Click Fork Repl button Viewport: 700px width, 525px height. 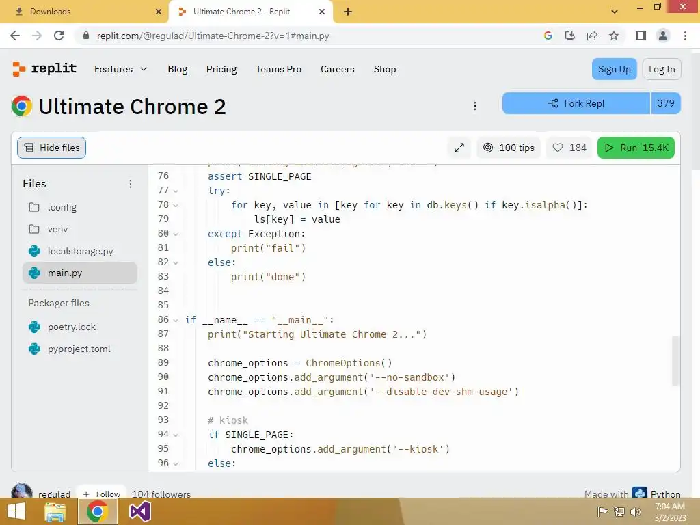[576, 103]
